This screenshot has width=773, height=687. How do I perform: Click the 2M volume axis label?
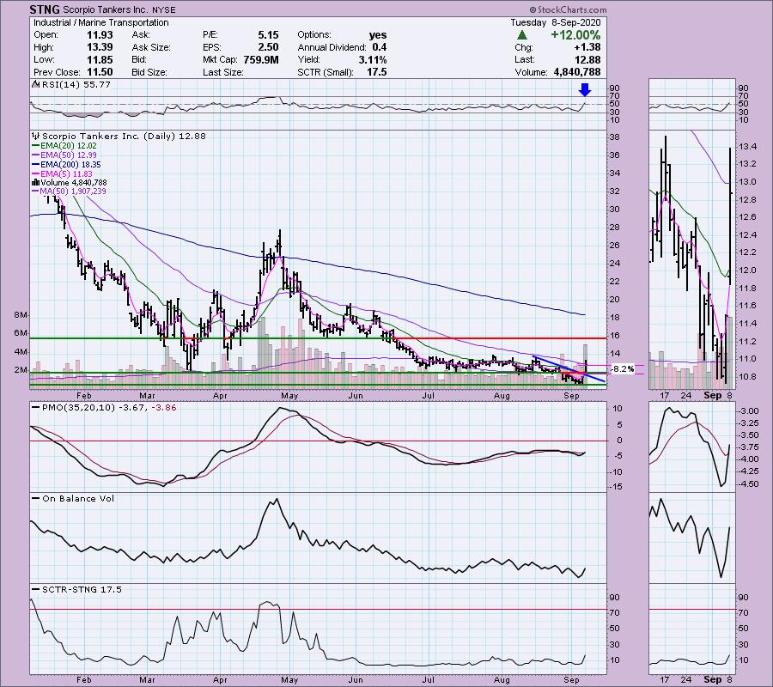tap(21, 369)
